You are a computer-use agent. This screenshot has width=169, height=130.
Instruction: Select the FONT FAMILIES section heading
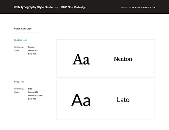pos(23,29)
